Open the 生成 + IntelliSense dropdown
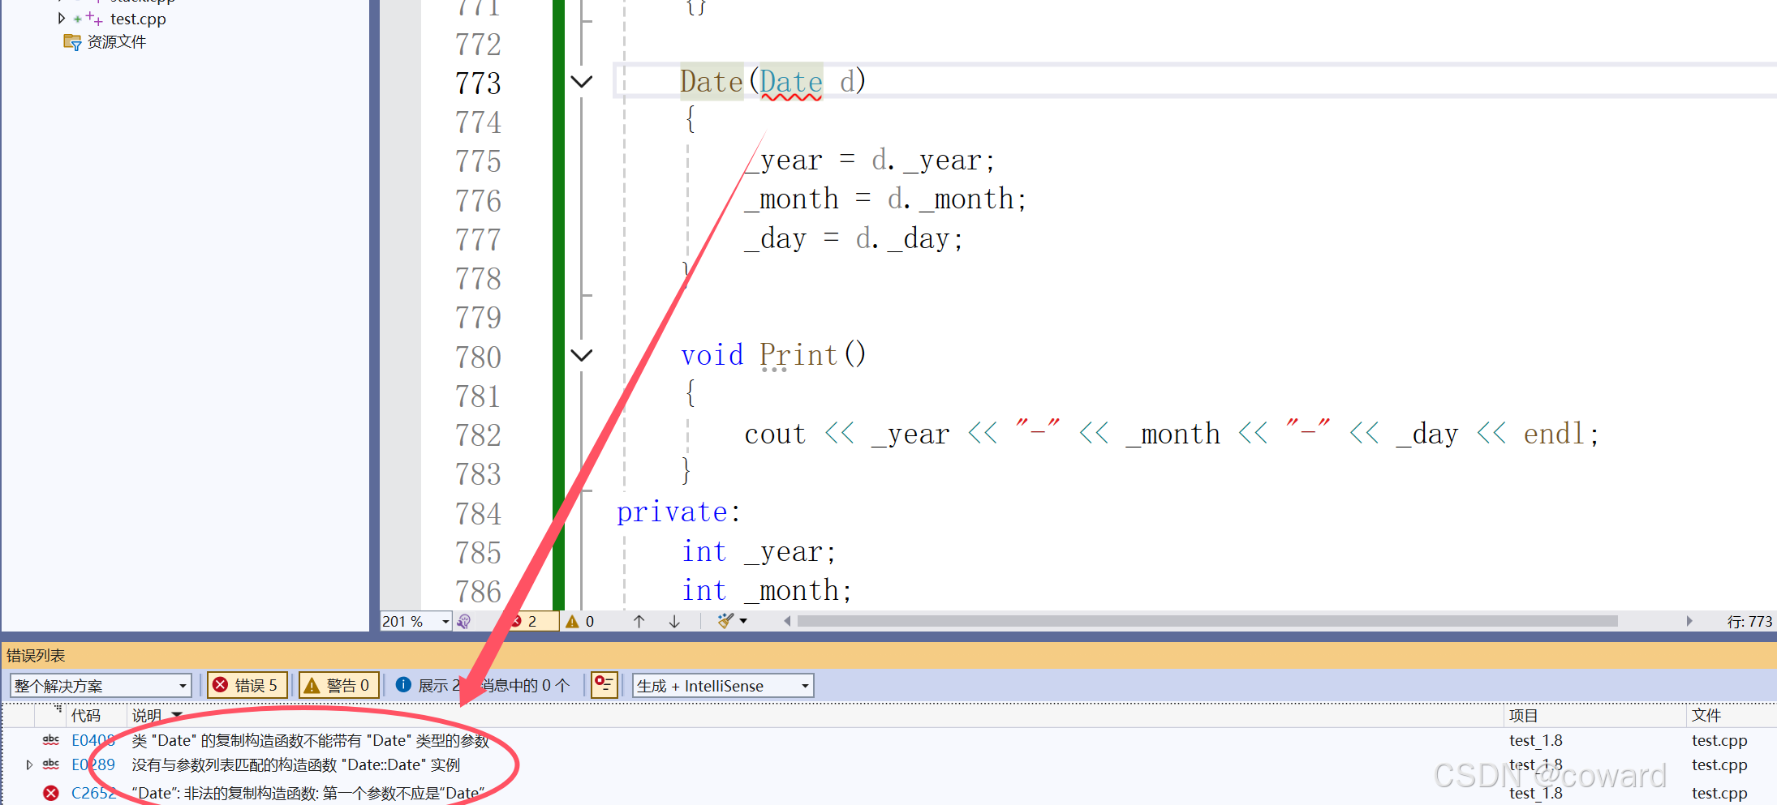Image resolution: width=1777 pixels, height=805 pixels. (x=723, y=686)
